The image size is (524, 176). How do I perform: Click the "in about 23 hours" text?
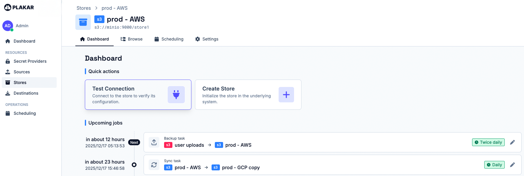pyautogui.click(x=105, y=162)
